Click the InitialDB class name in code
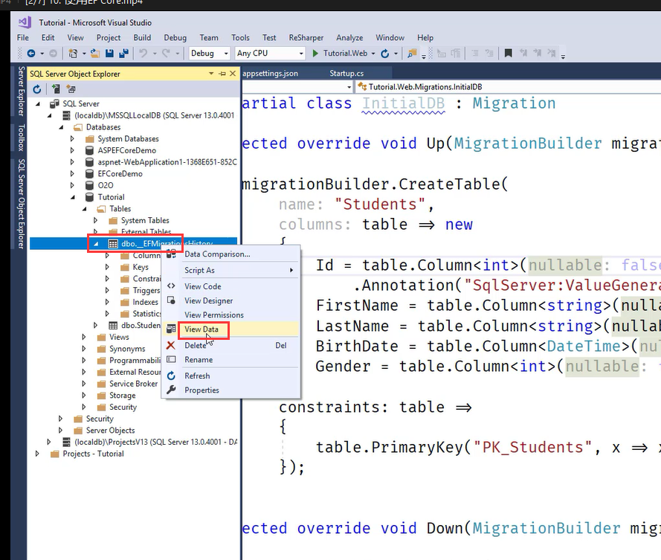This screenshot has height=560, width=661. 404,103
